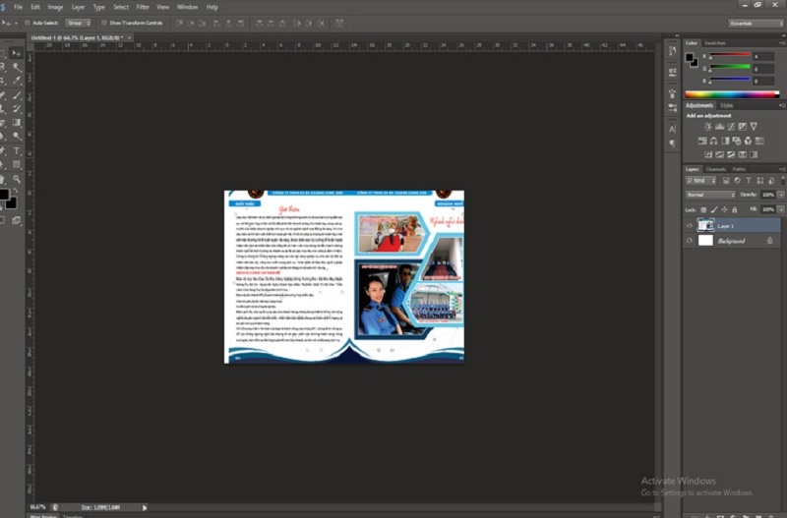The width and height of the screenshot is (787, 518).
Task: Open the Layer menu
Action: [78, 7]
